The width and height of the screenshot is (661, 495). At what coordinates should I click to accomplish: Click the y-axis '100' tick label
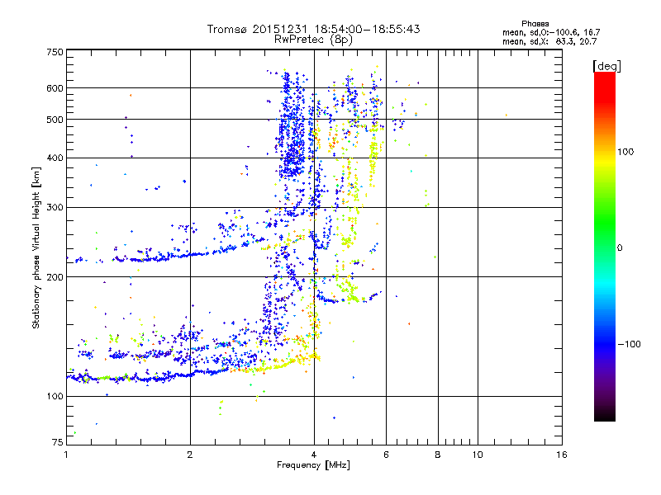[x=55, y=396]
